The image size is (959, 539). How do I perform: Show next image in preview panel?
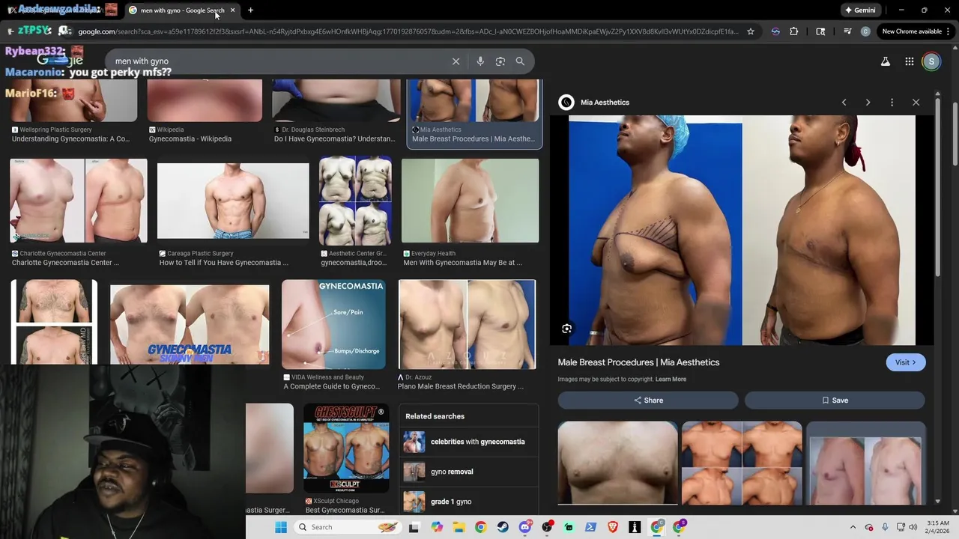pos(868,103)
